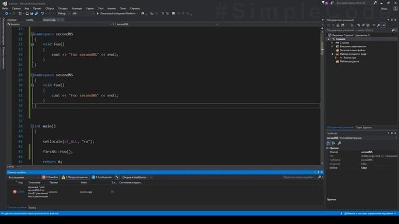Collapse the Прочее properties category
Screen dimensions: 399x224
(327, 148)
